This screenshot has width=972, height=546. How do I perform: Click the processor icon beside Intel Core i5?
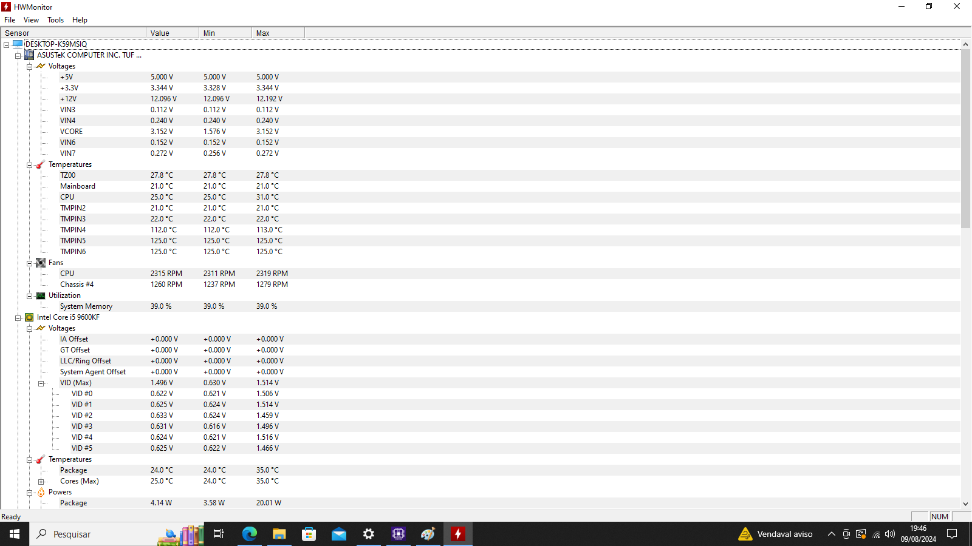click(29, 317)
